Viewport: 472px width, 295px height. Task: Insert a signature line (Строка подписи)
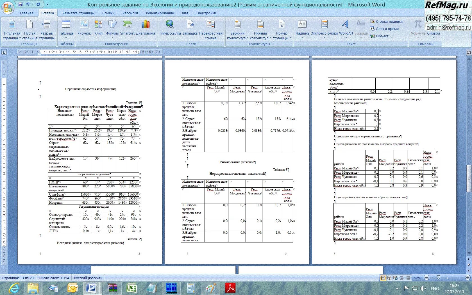pos(386,22)
